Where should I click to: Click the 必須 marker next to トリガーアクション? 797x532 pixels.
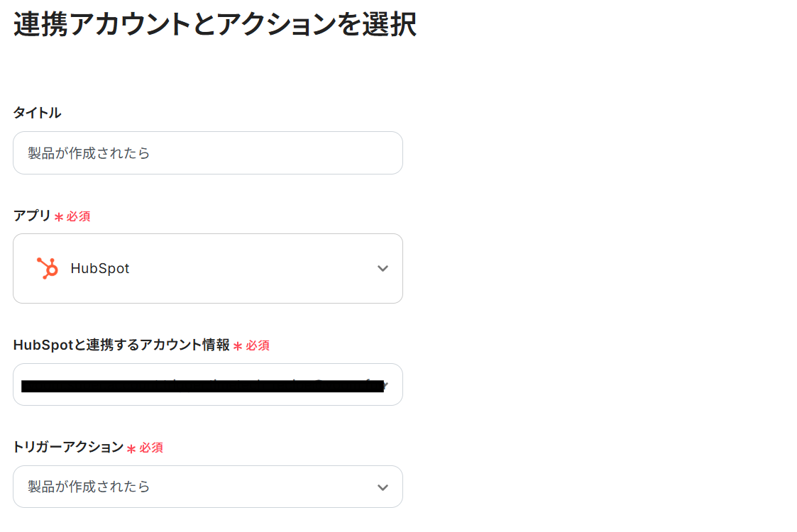coord(151,448)
